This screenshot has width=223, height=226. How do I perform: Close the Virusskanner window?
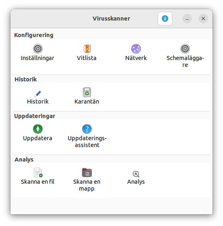(203, 19)
